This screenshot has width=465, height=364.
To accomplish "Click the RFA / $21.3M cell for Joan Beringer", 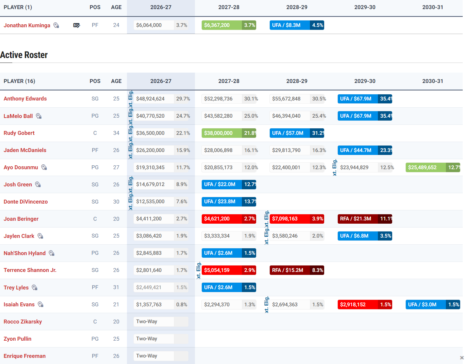I will tap(365, 218).
